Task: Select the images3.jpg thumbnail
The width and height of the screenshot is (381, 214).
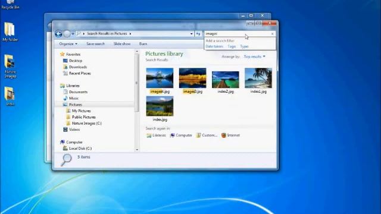Action: click(192, 78)
